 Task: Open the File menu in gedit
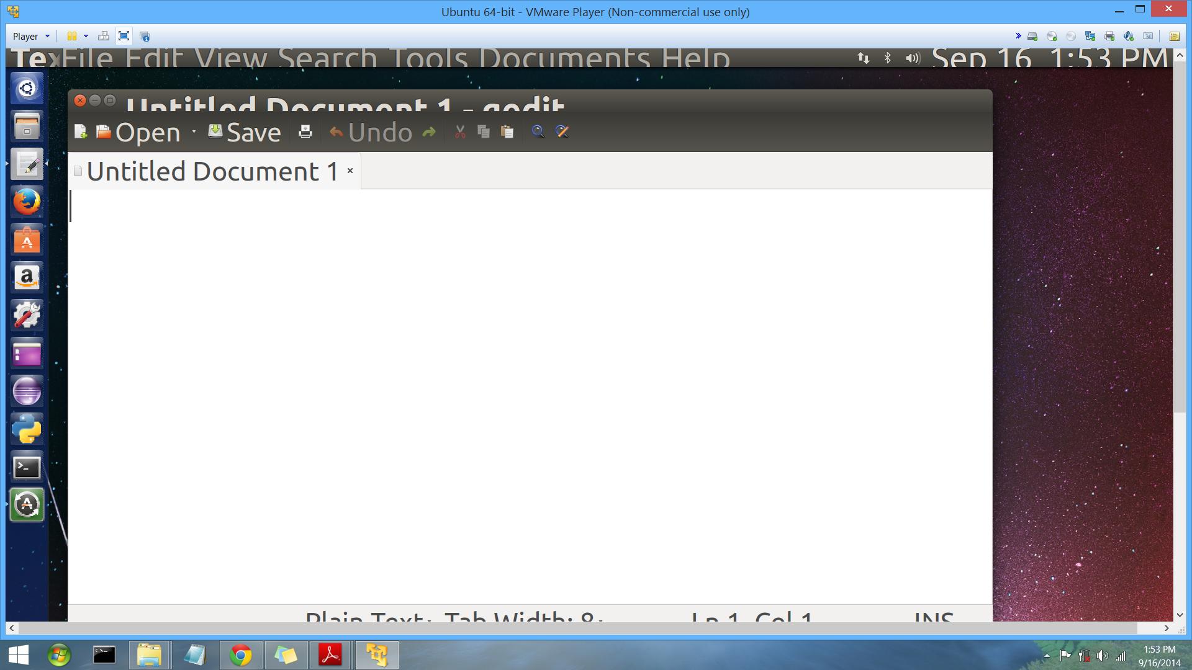point(82,57)
